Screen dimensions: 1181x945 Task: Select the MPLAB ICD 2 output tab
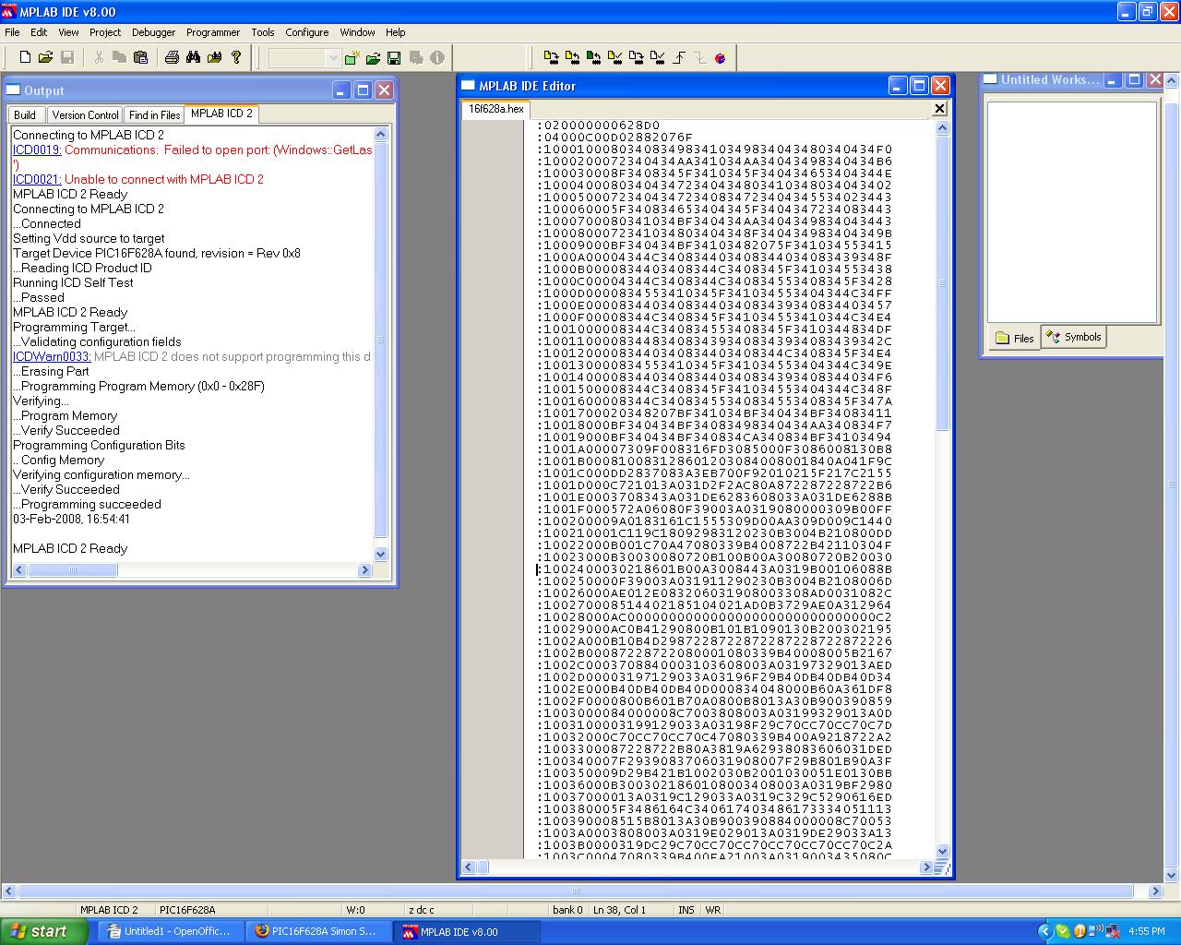221,114
